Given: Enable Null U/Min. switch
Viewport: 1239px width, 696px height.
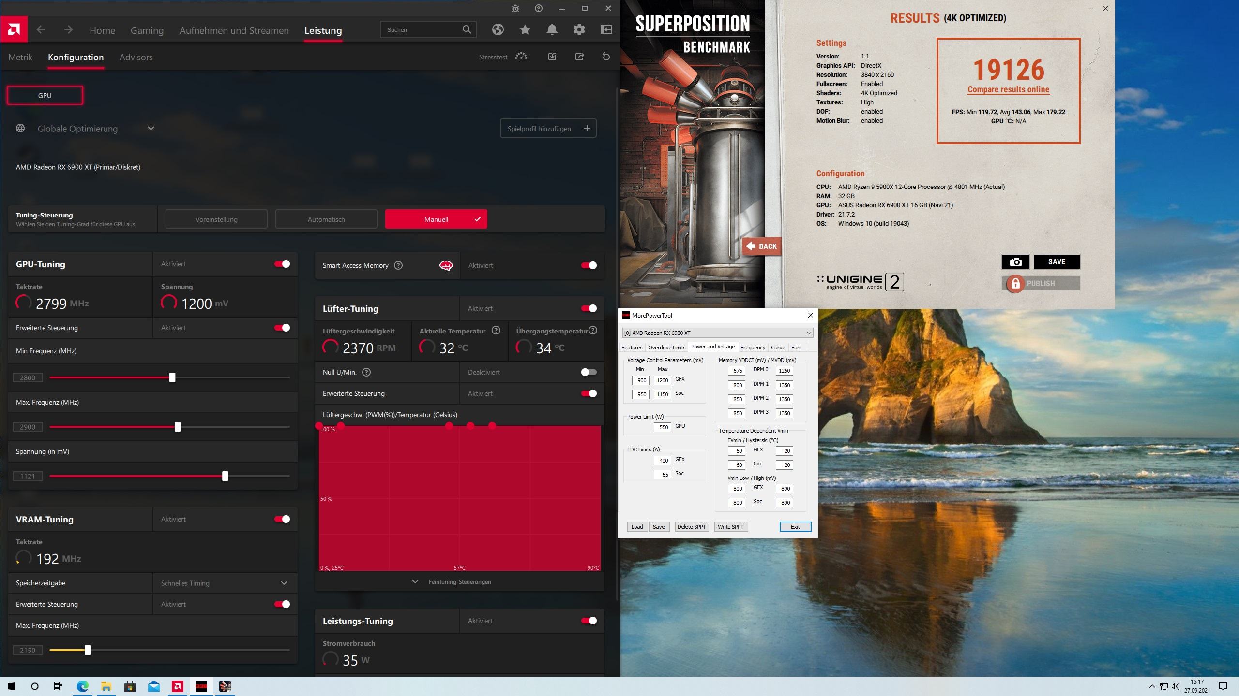Looking at the screenshot, I should coord(589,372).
